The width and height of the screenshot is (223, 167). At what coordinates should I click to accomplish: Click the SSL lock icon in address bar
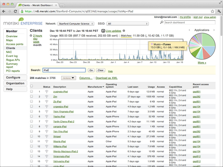22,11
